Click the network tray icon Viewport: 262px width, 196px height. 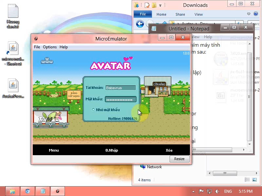[x=209, y=191]
